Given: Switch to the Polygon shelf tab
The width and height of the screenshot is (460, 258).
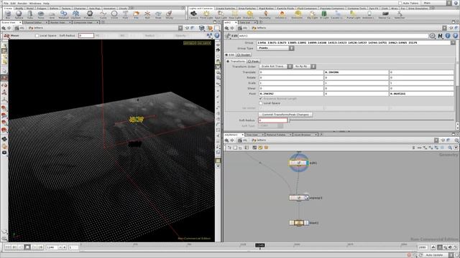Looking at the screenshot, I should pyautogui.click(x=42, y=9).
